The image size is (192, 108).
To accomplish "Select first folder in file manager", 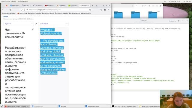I will coord(118,15).
